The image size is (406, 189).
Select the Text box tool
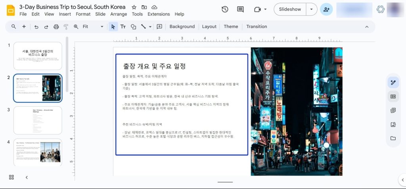tap(123, 27)
